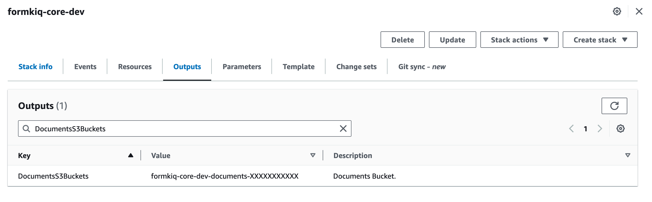Screen dimensions: 652x202
Task: Select the Outputs tab
Action: (x=187, y=67)
